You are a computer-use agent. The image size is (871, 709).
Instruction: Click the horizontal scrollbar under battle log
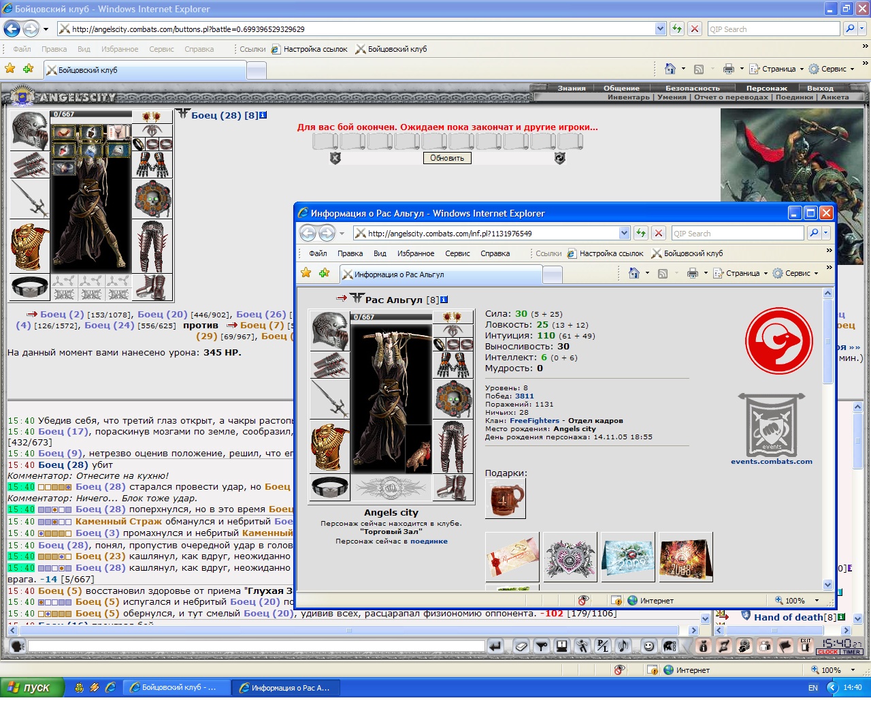click(349, 630)
